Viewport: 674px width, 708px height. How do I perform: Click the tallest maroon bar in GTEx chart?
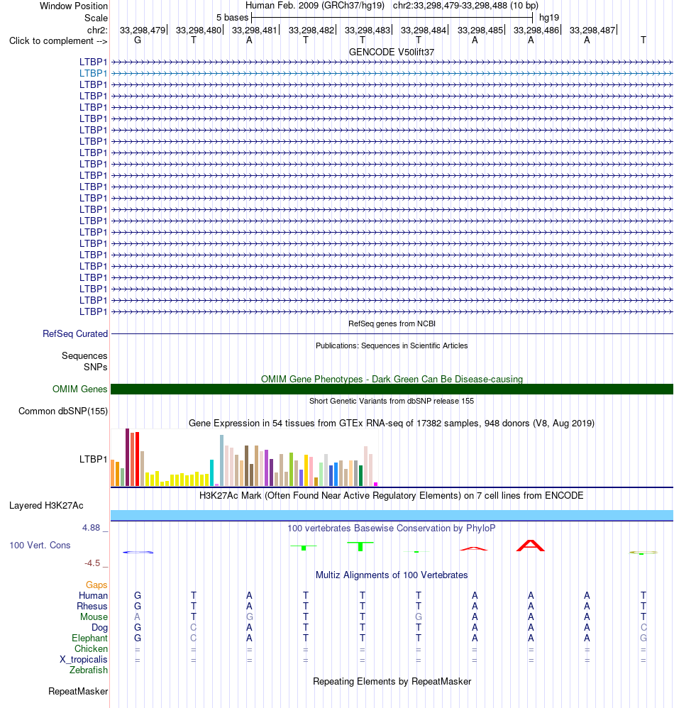[x=127, y=457]
